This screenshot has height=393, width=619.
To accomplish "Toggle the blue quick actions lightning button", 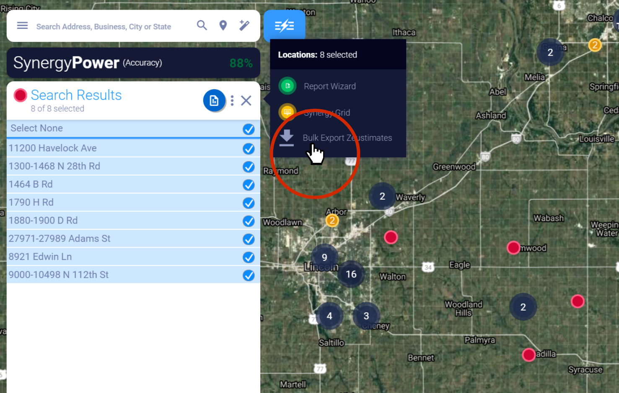I will coord(284,26).
